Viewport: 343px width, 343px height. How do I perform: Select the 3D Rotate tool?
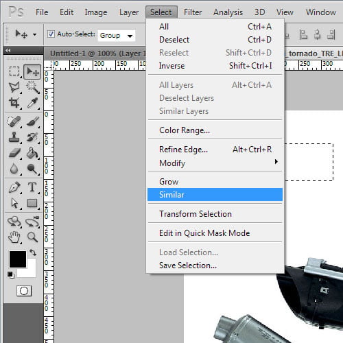click(14, 222)
